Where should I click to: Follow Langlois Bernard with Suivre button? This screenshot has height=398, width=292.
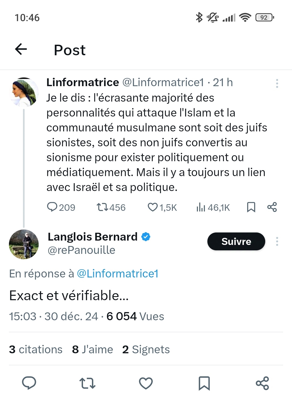pyautogui.click(x=236, y=241)
